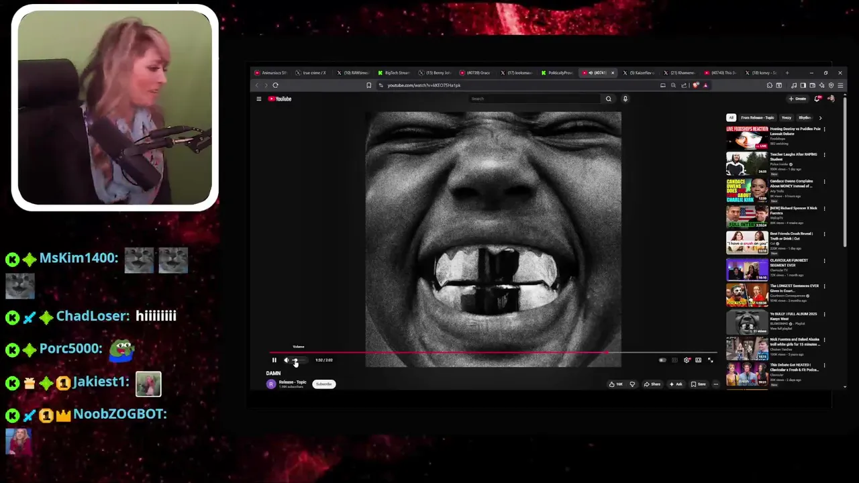Switch to the Animaniacs tab
The image size is (859, 483).
click(271, 72)
